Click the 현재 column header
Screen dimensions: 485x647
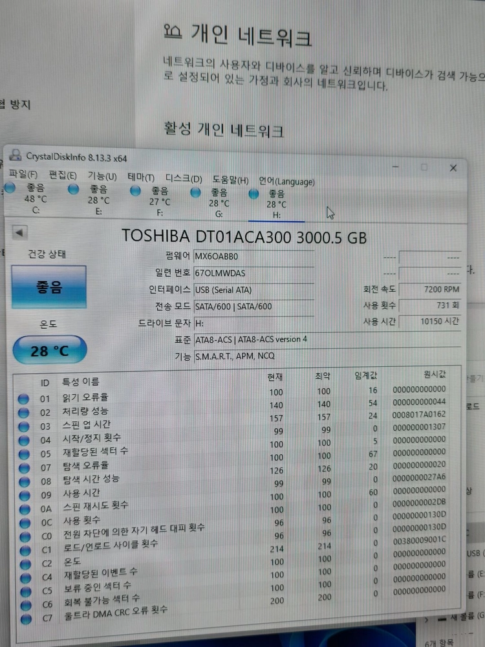click(275, 377)
